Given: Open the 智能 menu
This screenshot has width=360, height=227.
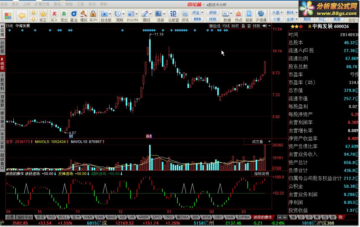Looking at the screenshot, I should click(x=69, y=4).
